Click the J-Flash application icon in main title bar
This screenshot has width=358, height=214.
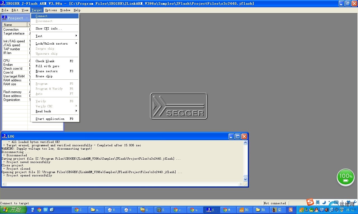pyautogui.click(x=3, y=3)
